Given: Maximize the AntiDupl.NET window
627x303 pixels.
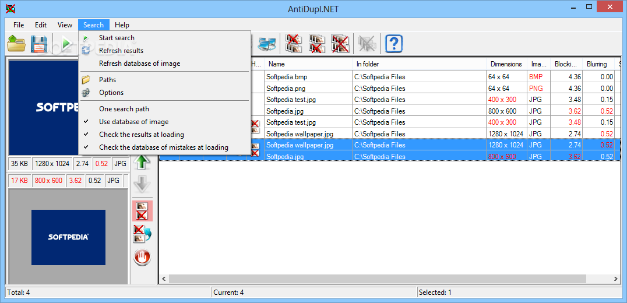Looking at the screenshot, I should coord(589,6).
